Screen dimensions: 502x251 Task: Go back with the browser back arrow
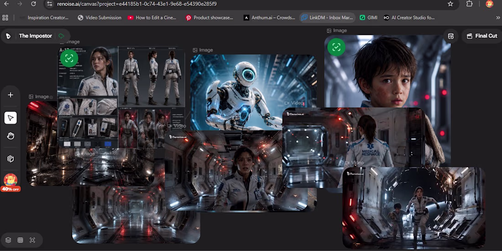6,4
